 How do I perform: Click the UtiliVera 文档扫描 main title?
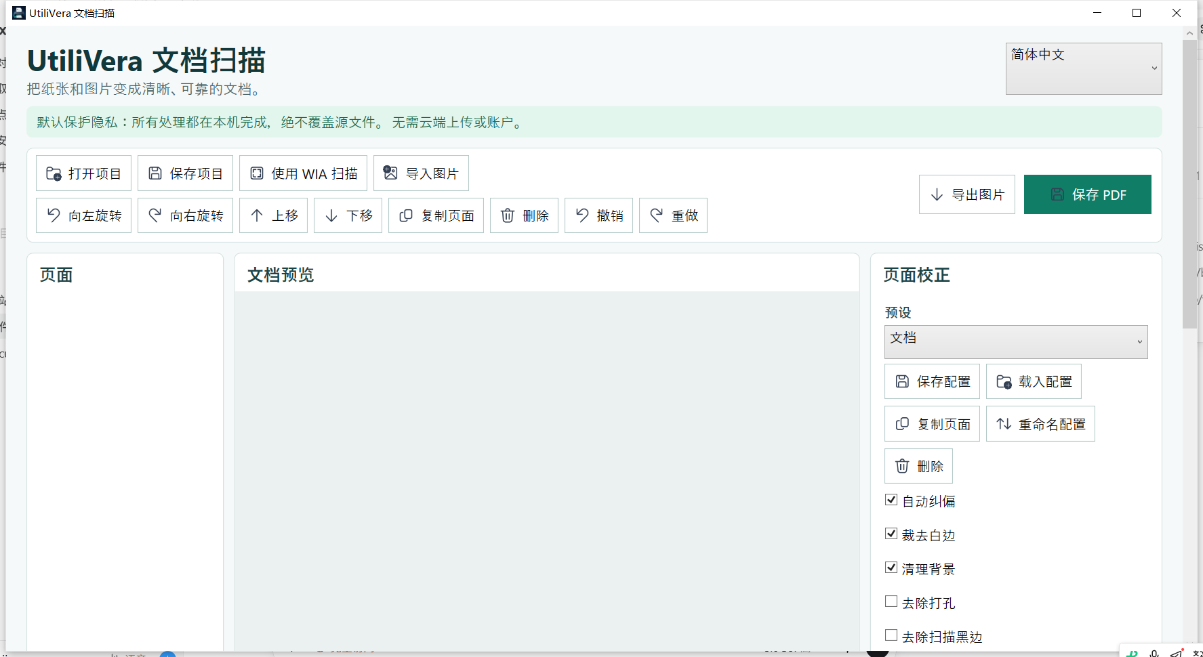coord(146,60)
